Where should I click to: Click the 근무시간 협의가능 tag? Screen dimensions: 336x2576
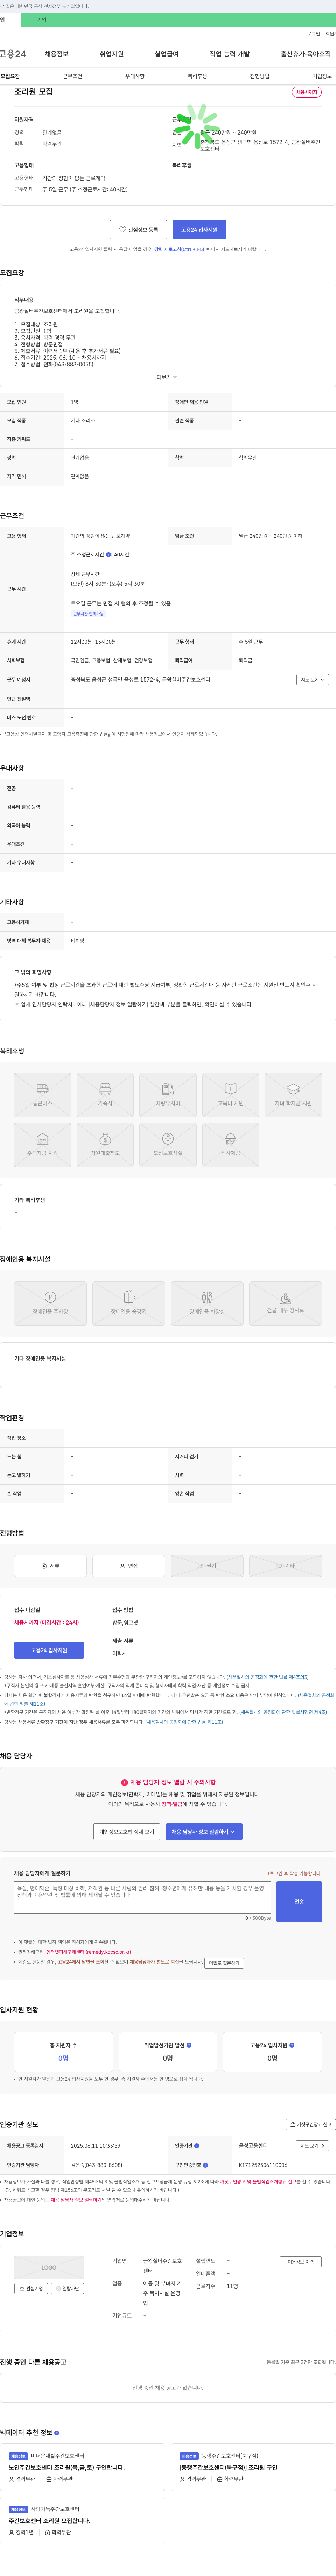click(x=88, y=613)
